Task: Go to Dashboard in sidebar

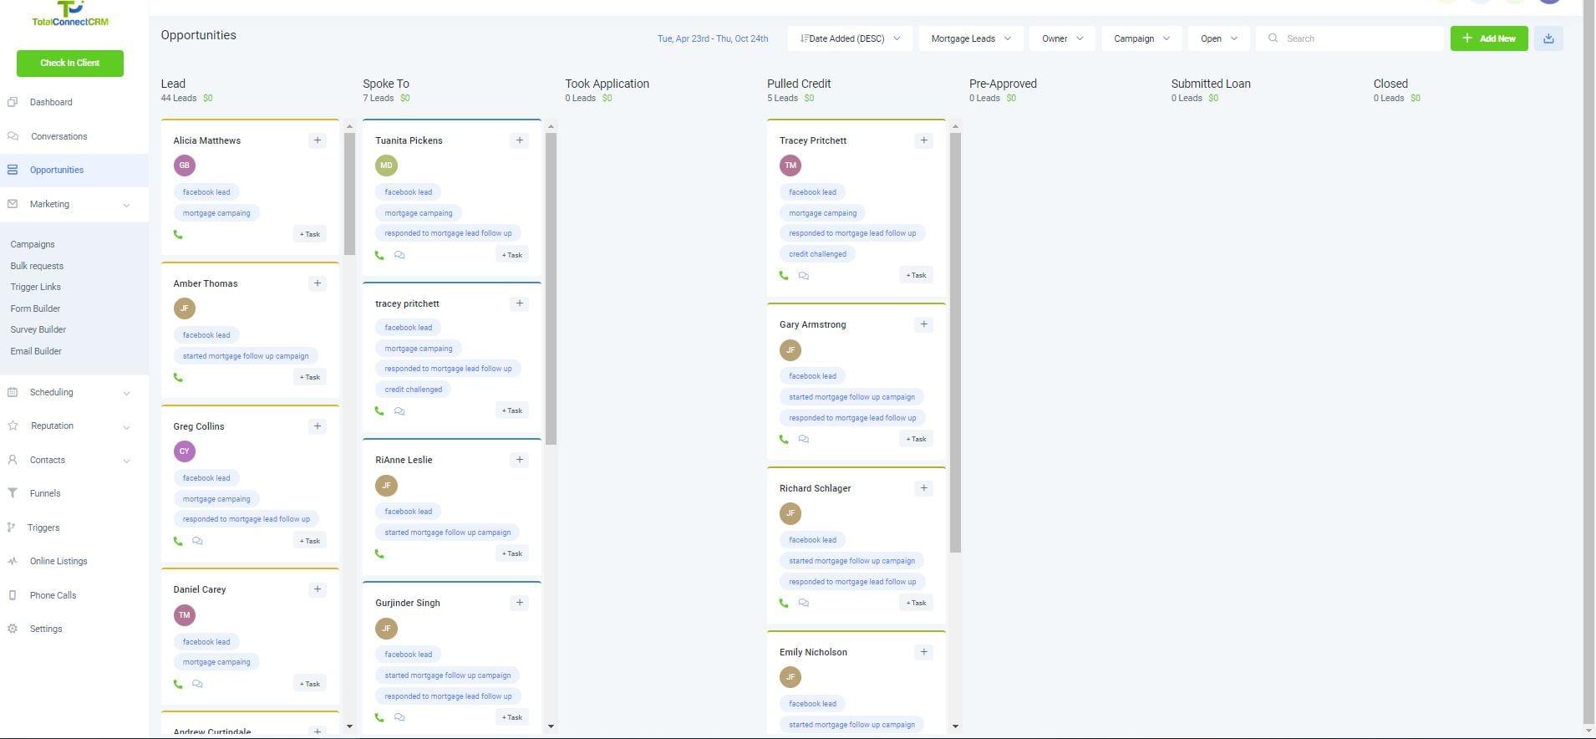Action: click(x=51, y=103)
